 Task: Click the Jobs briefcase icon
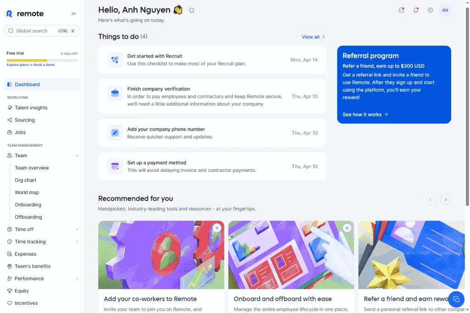[10, 132]
